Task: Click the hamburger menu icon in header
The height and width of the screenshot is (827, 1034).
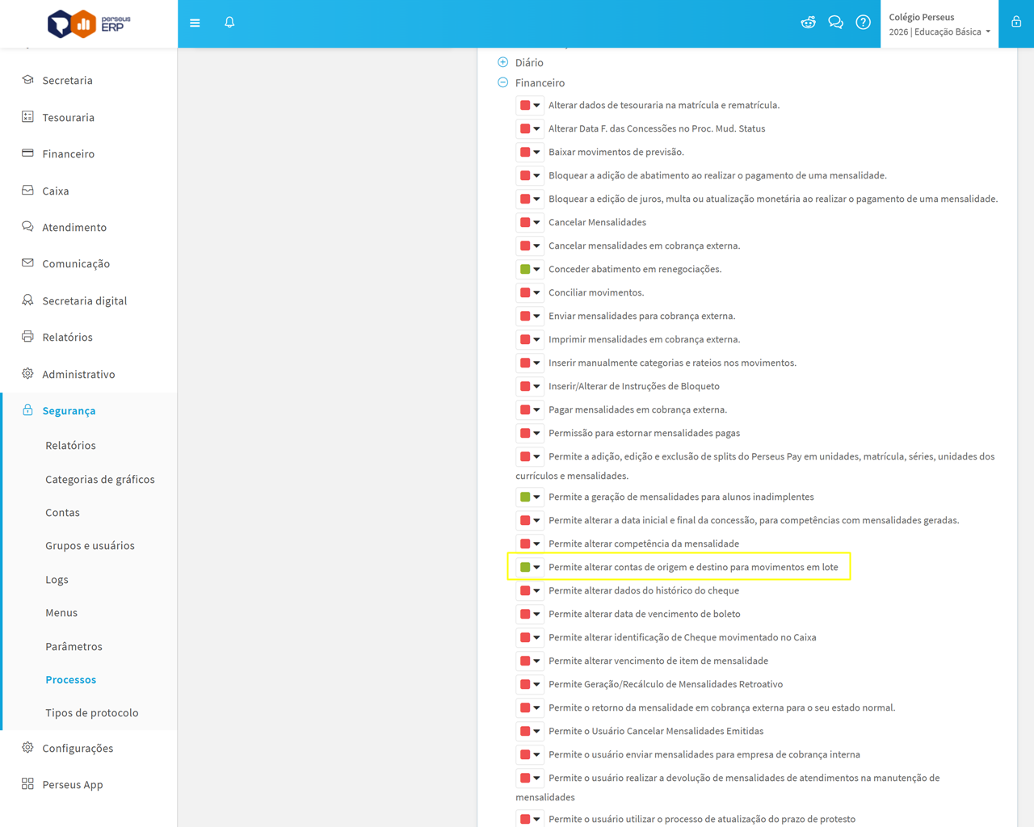Action: [x=195, y=23]
